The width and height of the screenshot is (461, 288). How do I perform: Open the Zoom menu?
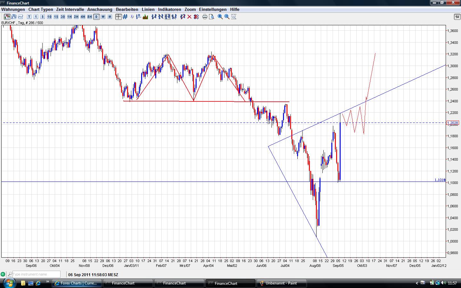tap(190, 9)
